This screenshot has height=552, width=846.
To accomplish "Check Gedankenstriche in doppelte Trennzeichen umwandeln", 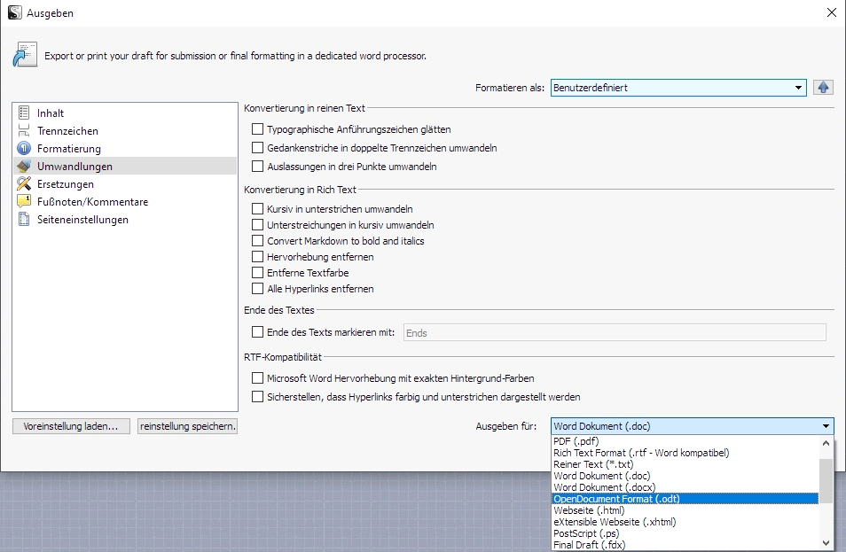I will point(258,148).
